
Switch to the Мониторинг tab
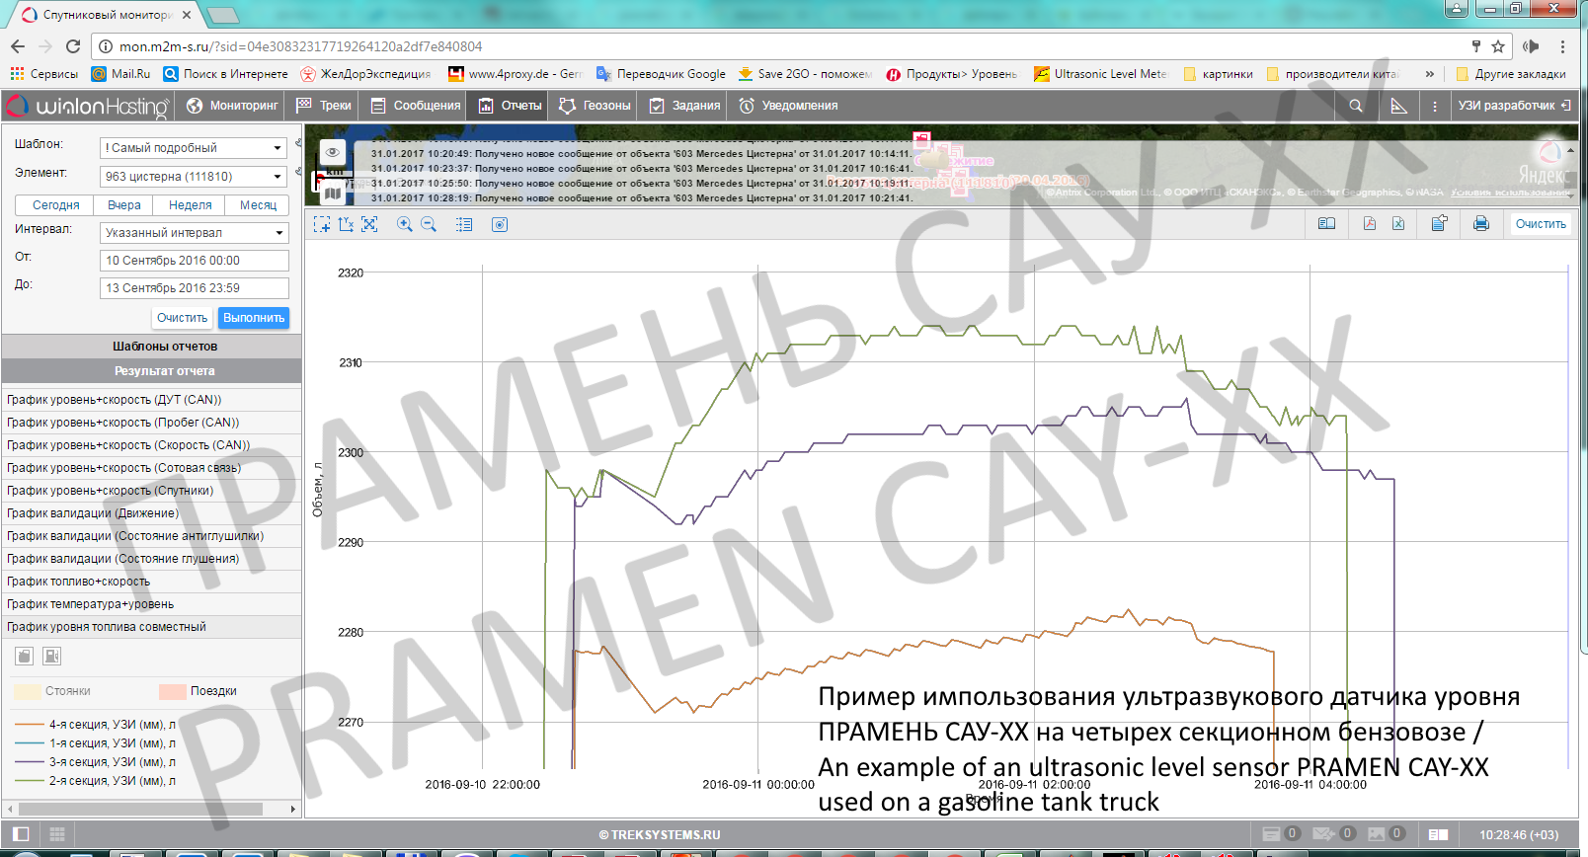232,106
